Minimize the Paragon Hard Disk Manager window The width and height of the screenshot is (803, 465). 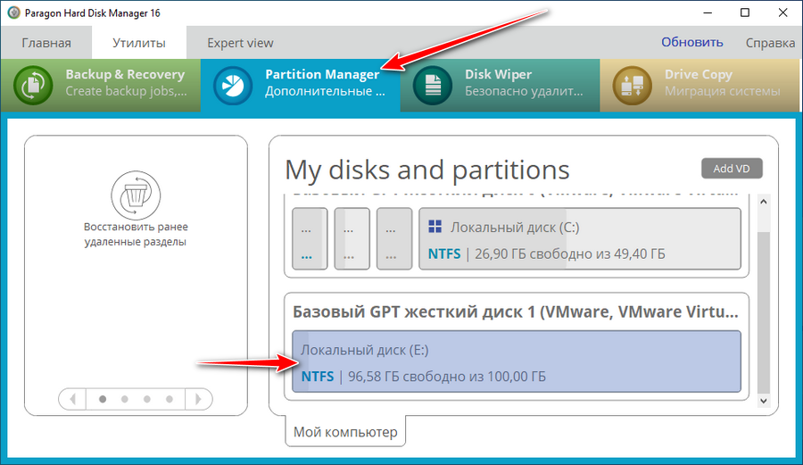[708, 12]
